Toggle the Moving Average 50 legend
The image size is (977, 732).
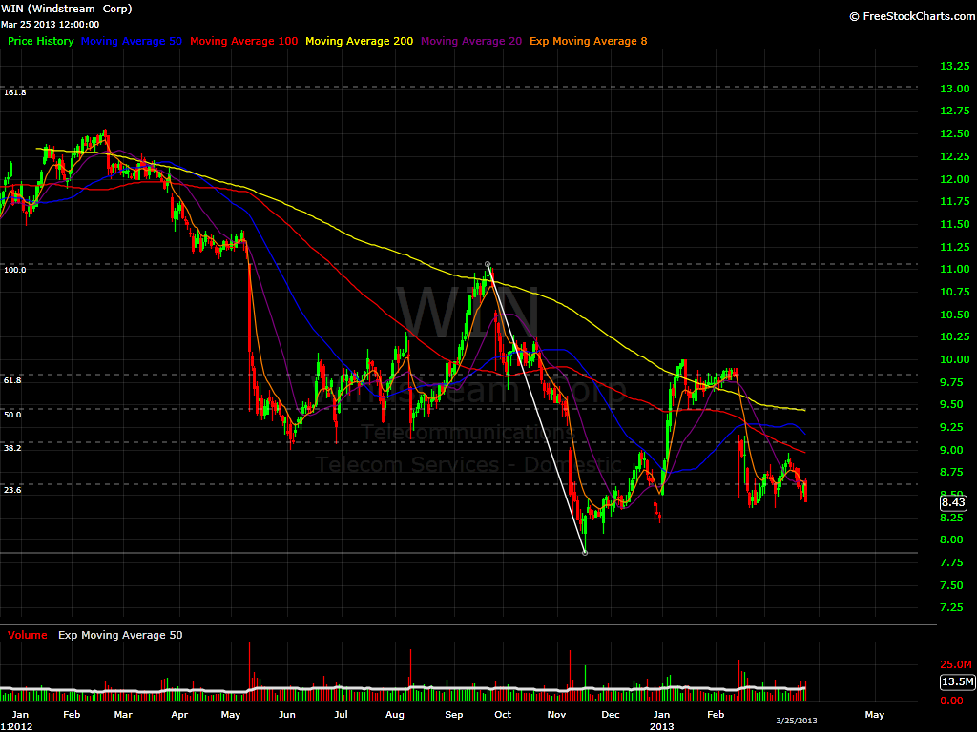(x=133, y=42)
